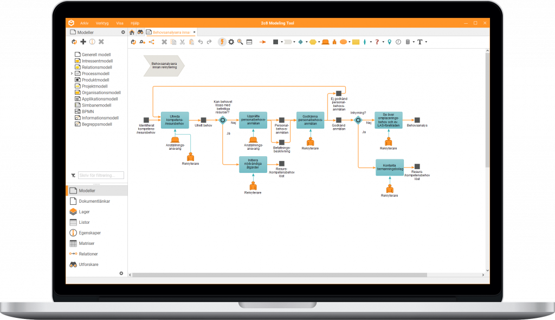
Task: Select the orange relationship arrow tool
Action: point(262,42)
